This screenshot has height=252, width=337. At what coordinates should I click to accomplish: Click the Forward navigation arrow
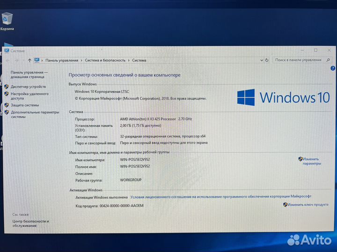[x=17, y=61]
